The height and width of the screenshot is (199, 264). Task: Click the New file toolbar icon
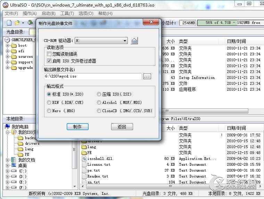point(9,22)
